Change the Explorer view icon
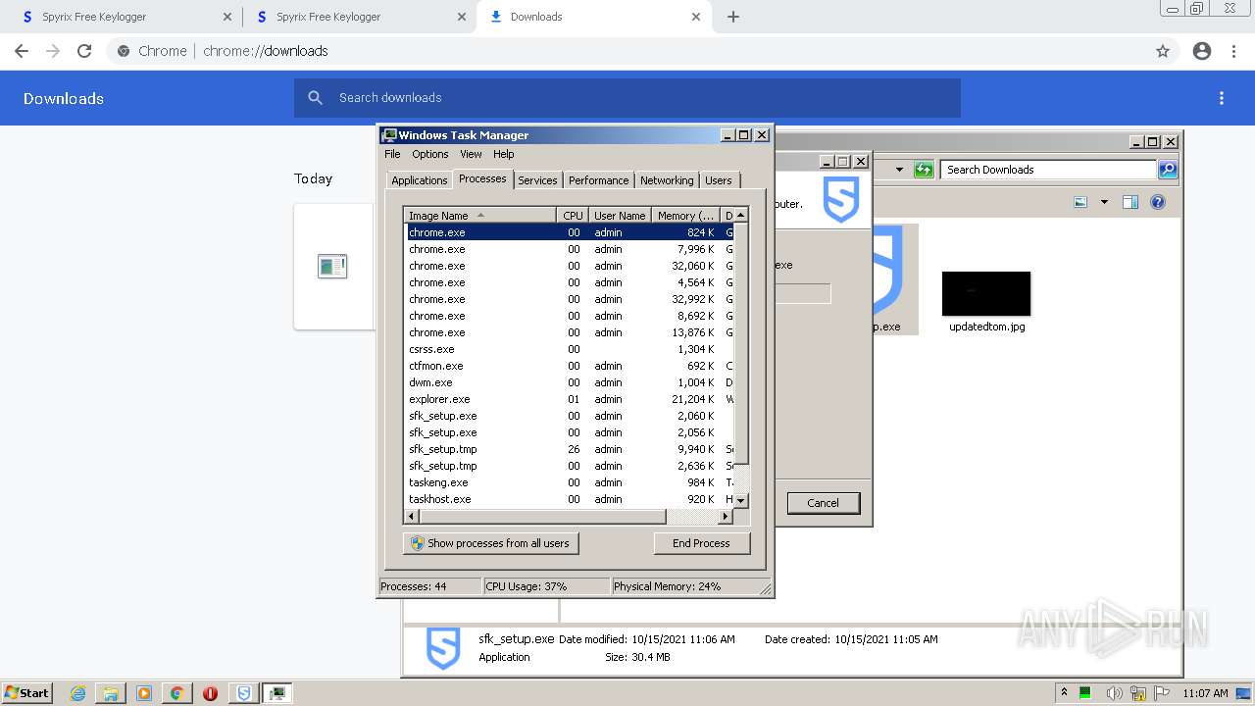This screenshot has height=706, width=1255. click(1080, 202)
